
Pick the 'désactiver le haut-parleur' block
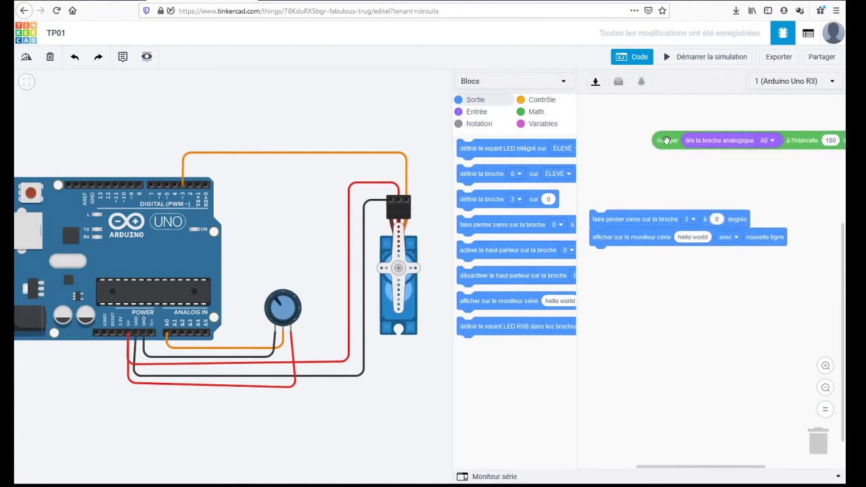516,276
